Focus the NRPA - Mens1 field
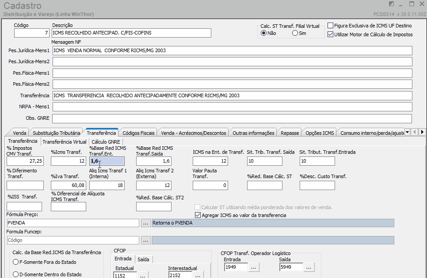The height and width of the screenshot is (278, 427). pos(233,107)
